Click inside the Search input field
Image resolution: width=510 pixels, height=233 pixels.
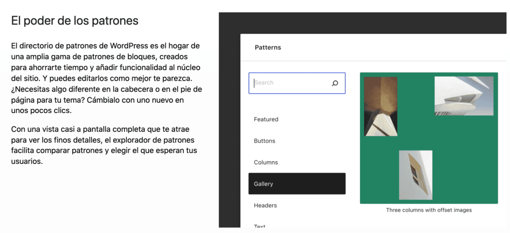[x=291, y=83]
